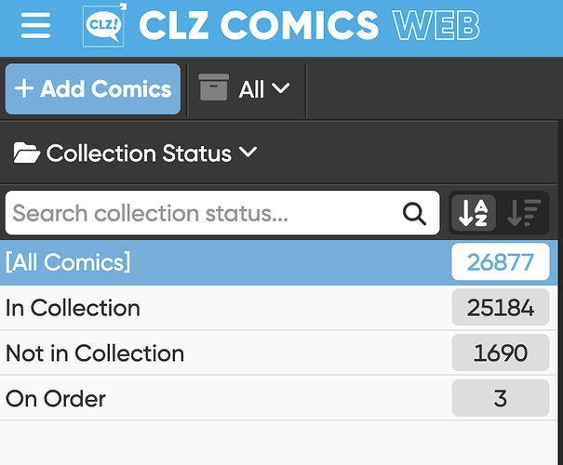The height and width of the screenshot is (465, 563).
Task: Select the On Order status
Action: pyautogui.click(x=56, y=399)
